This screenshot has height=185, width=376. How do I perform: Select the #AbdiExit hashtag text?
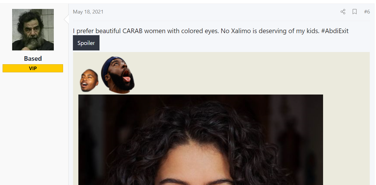pos(335,31)
